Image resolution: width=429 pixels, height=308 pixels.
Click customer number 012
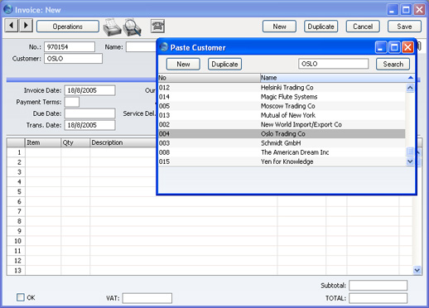[164, 88]
